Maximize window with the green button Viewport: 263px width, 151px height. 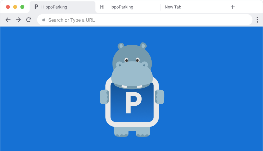pos(22,7)
